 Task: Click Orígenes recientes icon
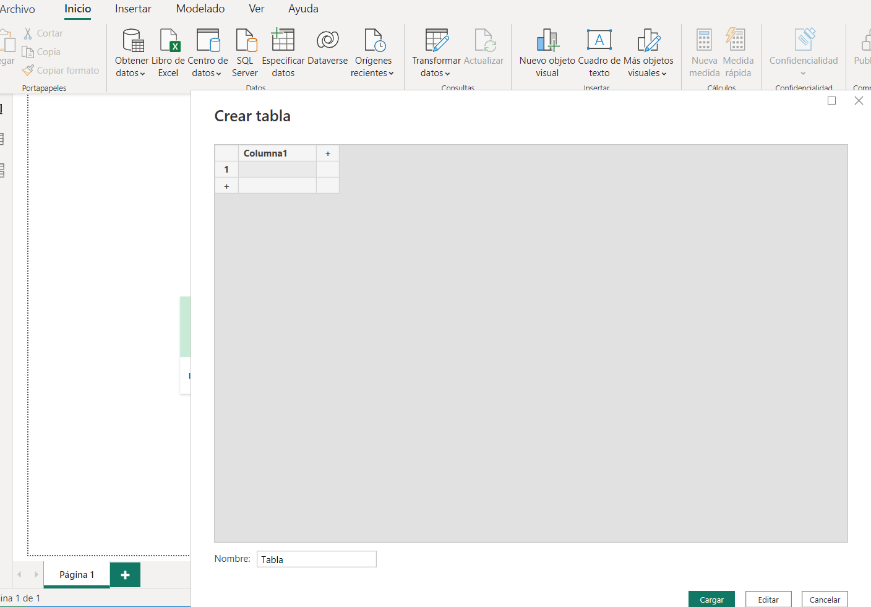click(375, 40)
